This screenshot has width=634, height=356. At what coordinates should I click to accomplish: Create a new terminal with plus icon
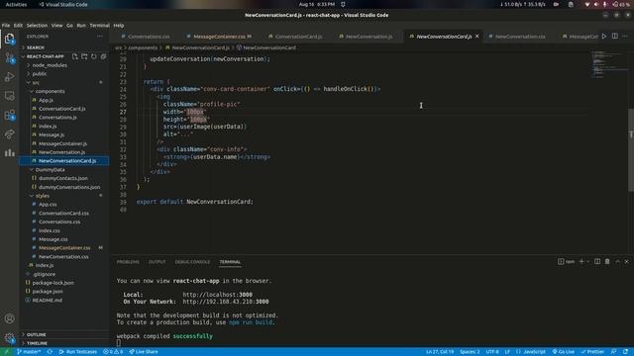click(581, 261)
